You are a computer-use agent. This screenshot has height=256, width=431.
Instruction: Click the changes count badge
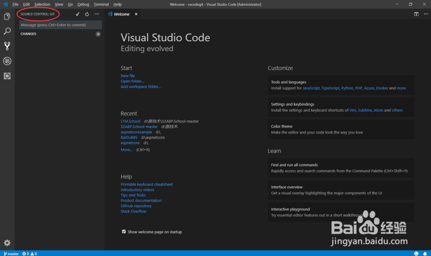(x=98, y=34)
